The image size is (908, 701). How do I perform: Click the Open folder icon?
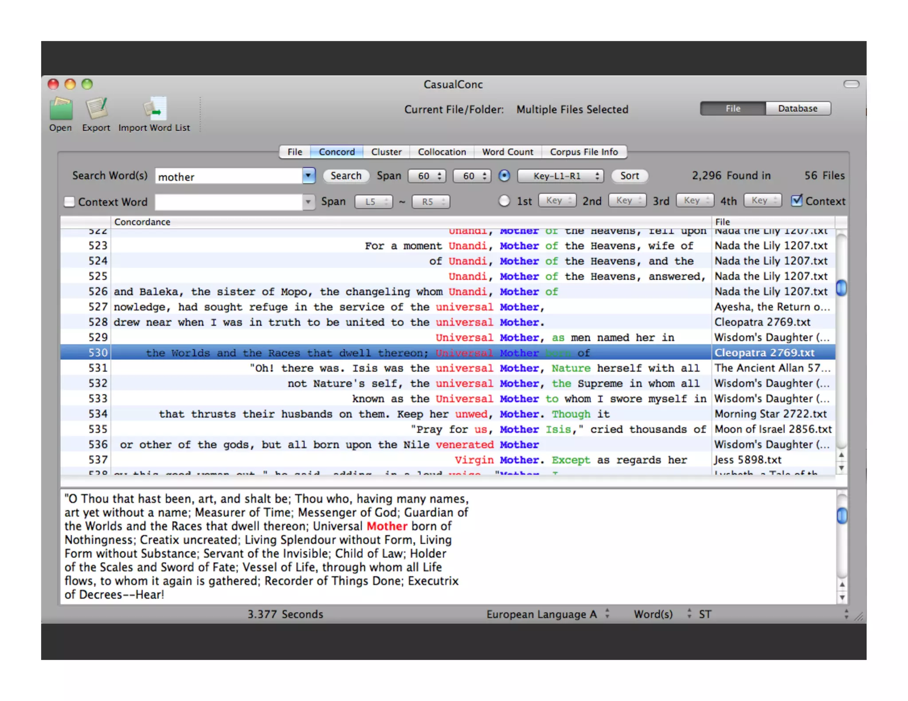pyautogui.click(x=61, y=109)
